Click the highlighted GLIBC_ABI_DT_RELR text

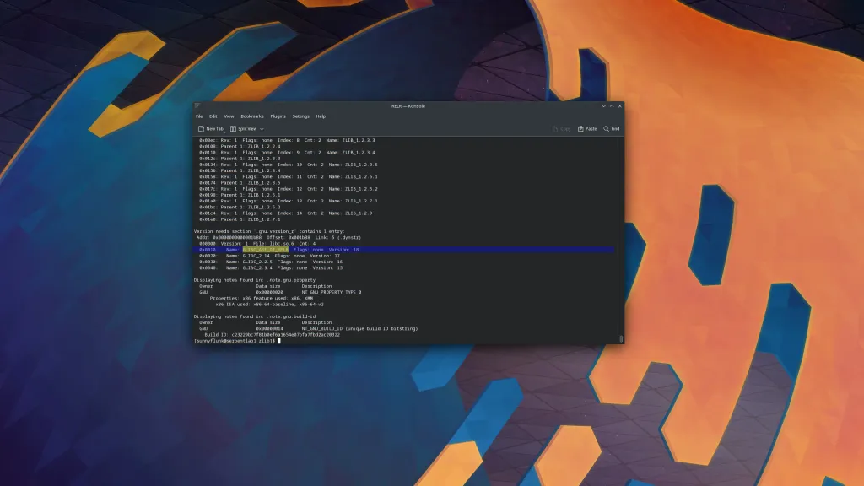[266, 250]
